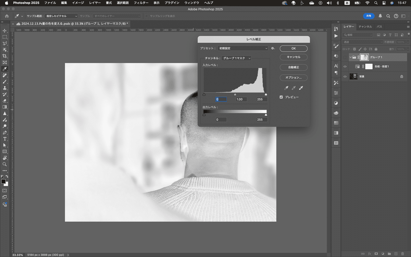Image resolution: width=411 pixels, height=257 pixels.
Task: Select the Clone Stamp tool
Action: 5,88
